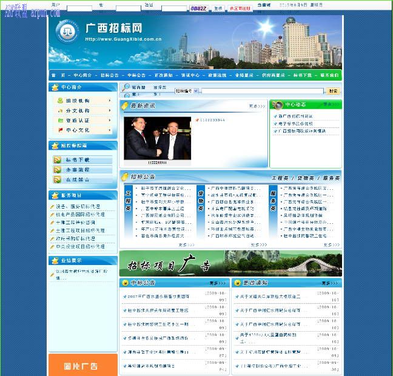Expand the 分支机构 submenu arrow
Screen dimensions: 393x376
point(110,110)
